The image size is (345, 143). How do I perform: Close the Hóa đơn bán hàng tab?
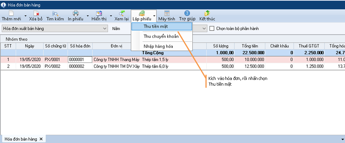(41, 139)
